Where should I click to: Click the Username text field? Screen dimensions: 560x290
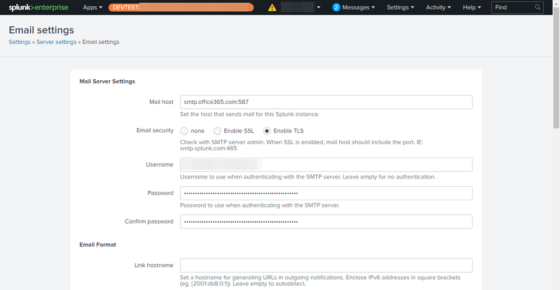tap(326, 164)
